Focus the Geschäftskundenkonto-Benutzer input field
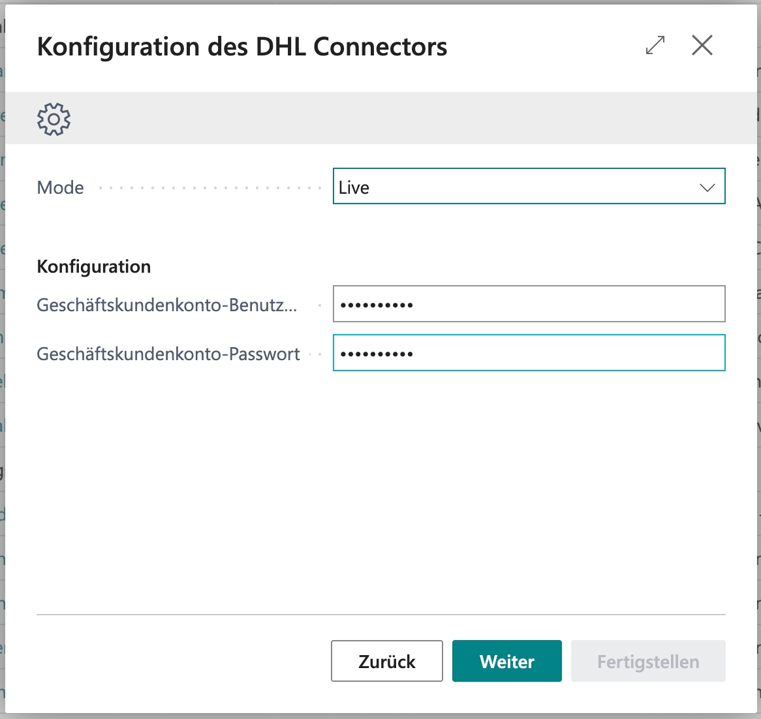Image resolution: width=761 pixels, height=719 pixels. point(529,304)
